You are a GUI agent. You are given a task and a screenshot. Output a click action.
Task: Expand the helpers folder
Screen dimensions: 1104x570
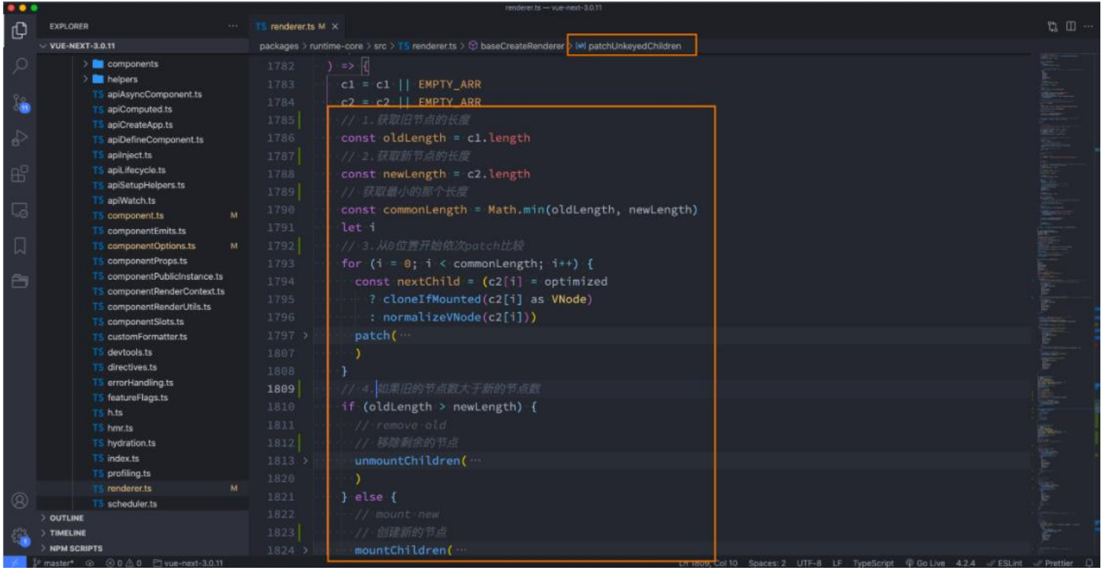click(122, 79)
